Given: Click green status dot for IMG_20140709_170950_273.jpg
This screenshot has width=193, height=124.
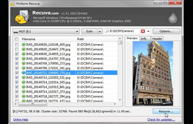Looking at the screenshot, I should click(23, 63).
